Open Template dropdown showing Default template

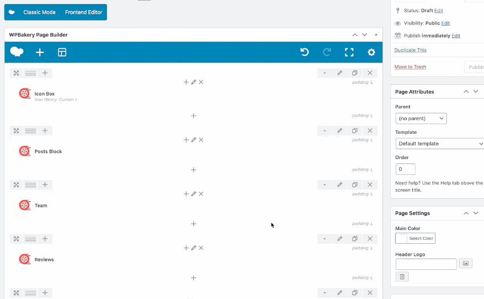click(440, 144)
